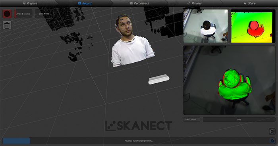Click the Gain Control button
This screenshot has height=146, width=278.
pos(192,119)
